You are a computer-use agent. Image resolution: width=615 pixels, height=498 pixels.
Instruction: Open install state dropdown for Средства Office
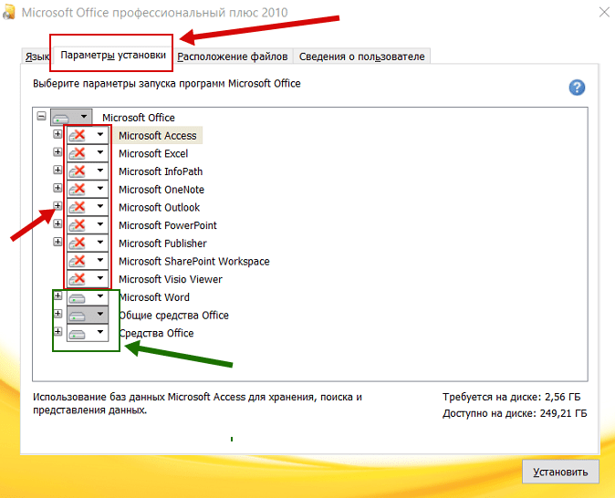coord(88,333)
